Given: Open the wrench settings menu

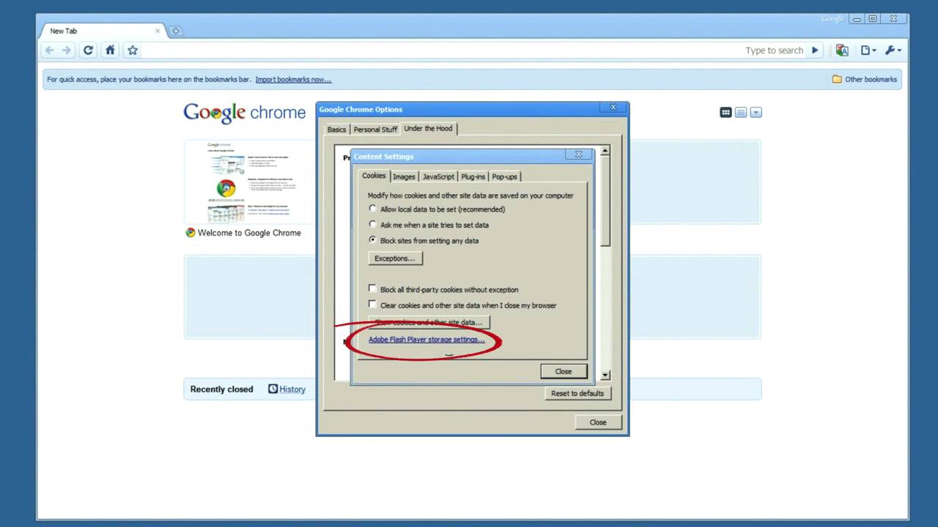Looking at the screenshot, I should [893, 51].
